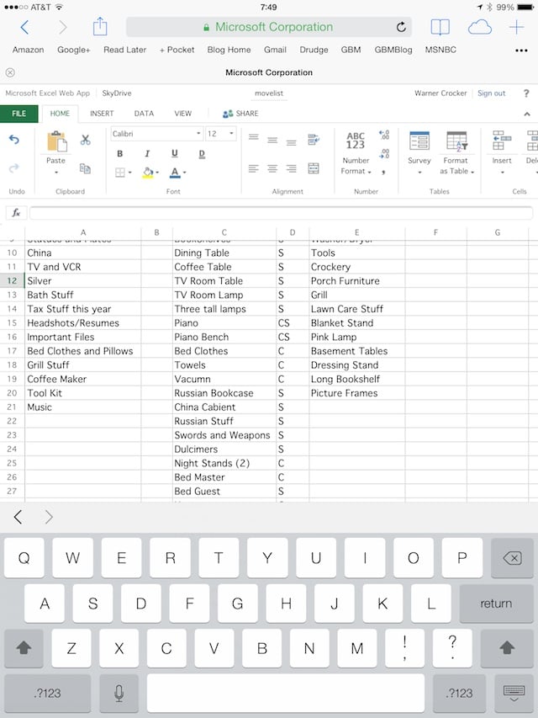538x718 pixels.
Task: Open the FILE tab
Action: 18,114
